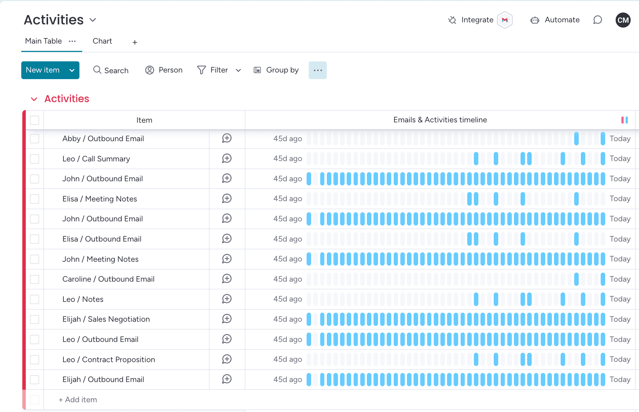This screenshot has height=412, width=639.
Task: Check the Elijah / Sales Negotiation row
Action: coord(34,319)
